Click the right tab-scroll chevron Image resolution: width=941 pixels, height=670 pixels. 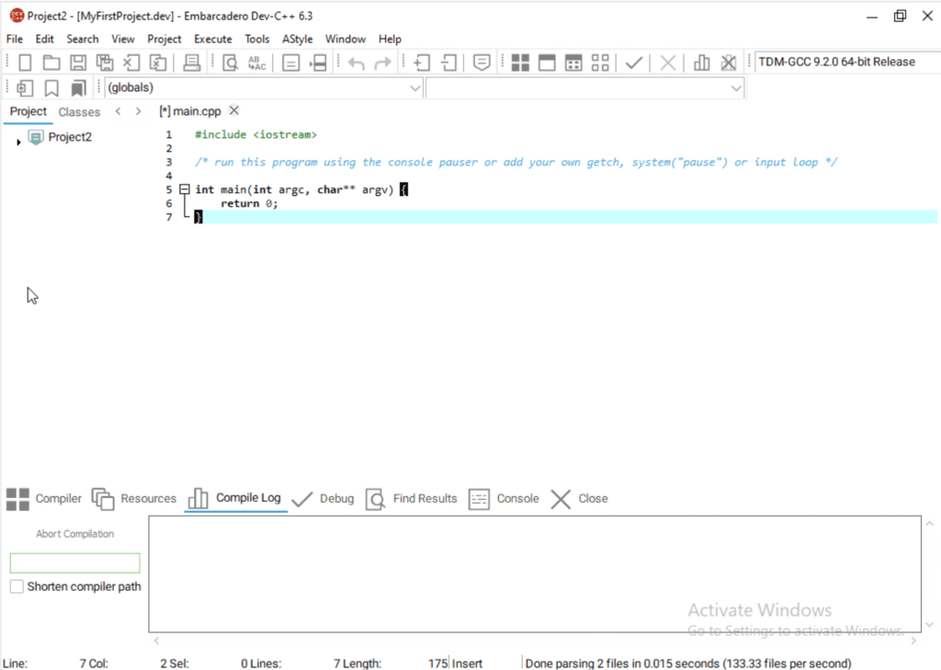[x=139, y=111]
